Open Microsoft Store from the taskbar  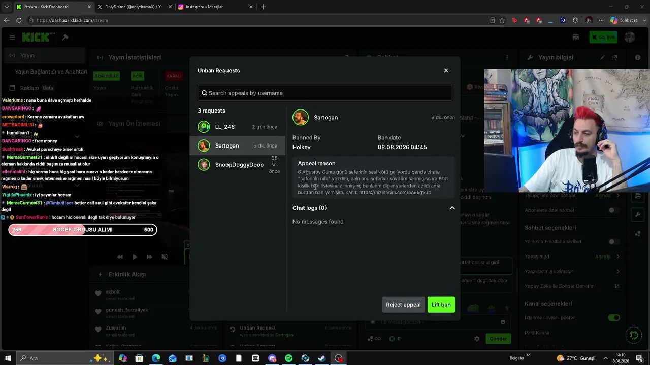(139, 358)
